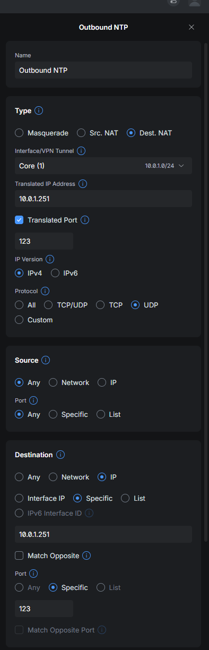
Task: Select Destination IP radio button
Action: [x=102, y=477]
